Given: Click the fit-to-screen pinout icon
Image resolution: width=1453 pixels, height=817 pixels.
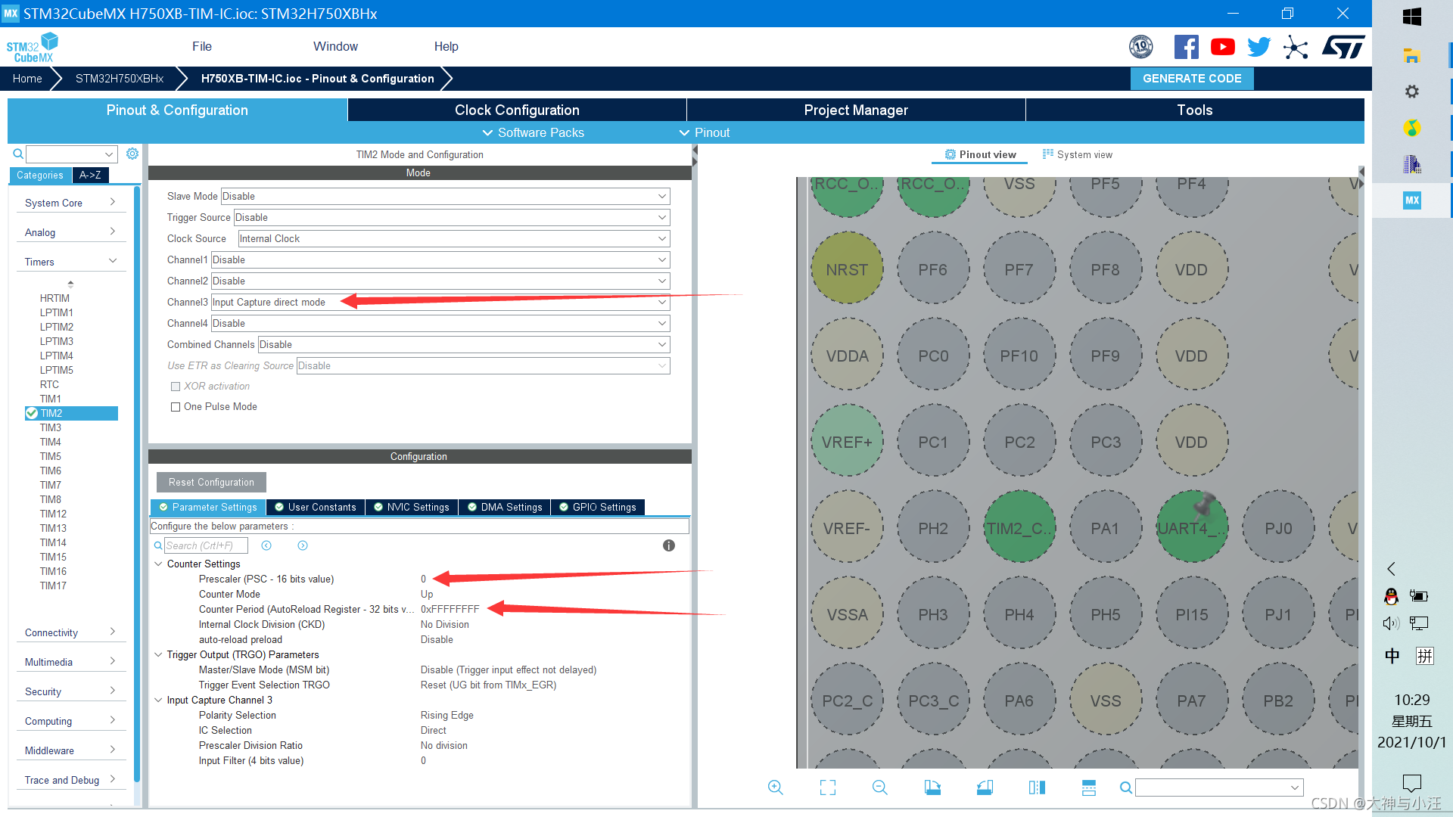Looking at the screenshot, I should (x=827, y=787).
